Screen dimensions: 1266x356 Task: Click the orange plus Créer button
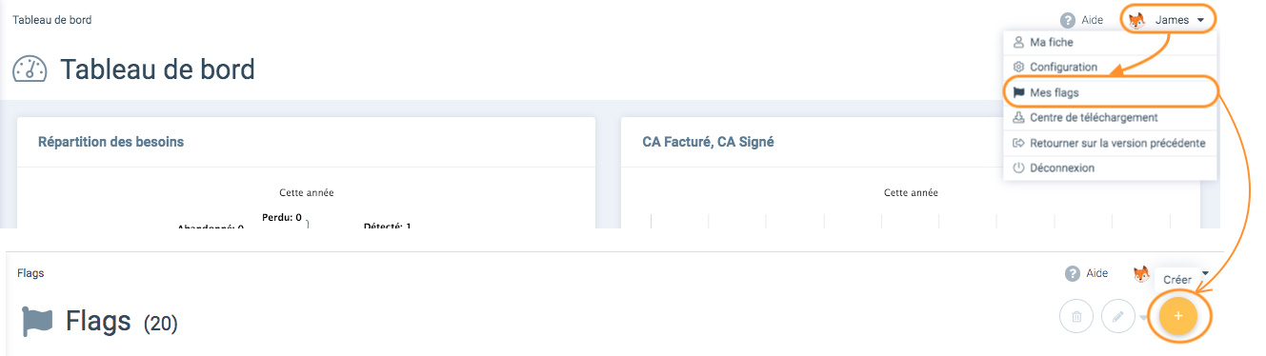[1177, 316]
